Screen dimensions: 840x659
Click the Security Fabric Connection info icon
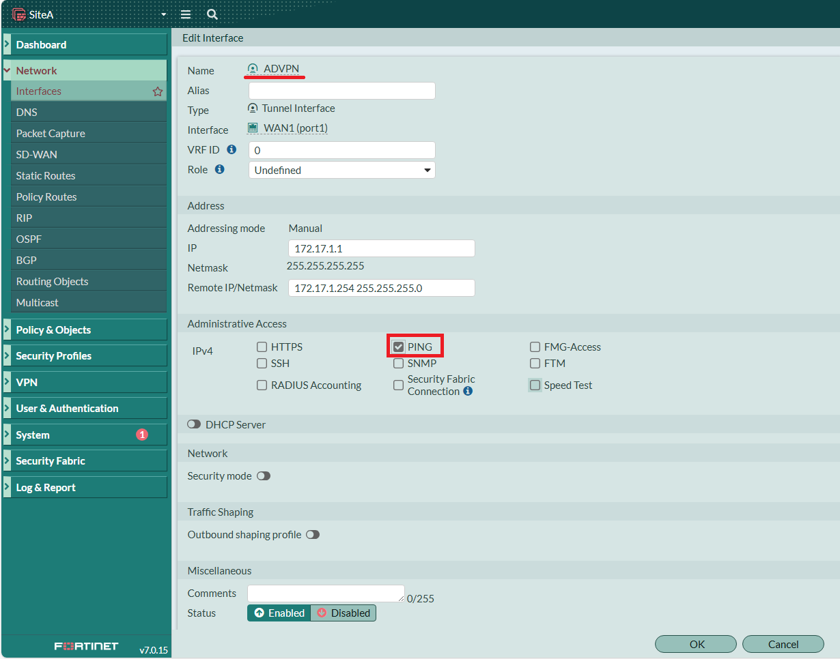click(468, 391)
